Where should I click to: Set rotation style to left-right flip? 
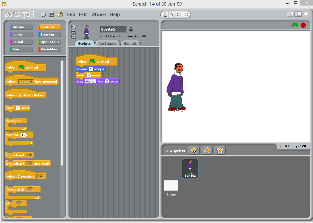74,32
